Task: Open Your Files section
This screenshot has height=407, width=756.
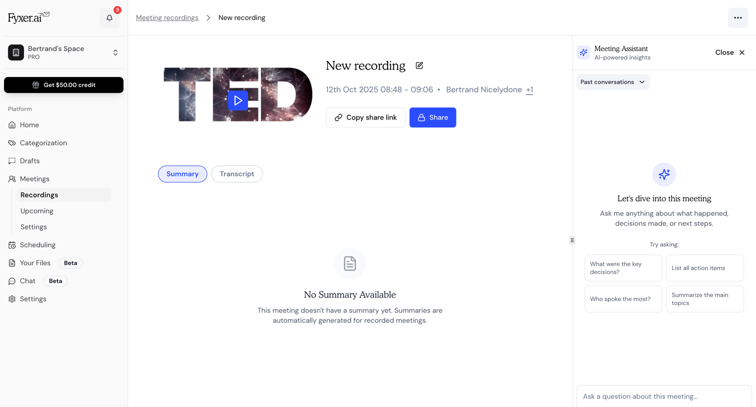Action: 35,263
